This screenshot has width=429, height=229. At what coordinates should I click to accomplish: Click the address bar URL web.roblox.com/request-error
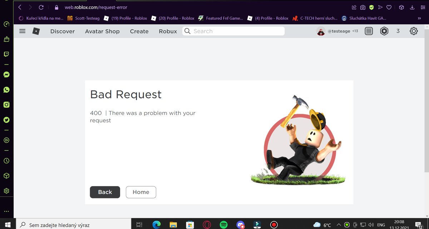coord(96,7)
